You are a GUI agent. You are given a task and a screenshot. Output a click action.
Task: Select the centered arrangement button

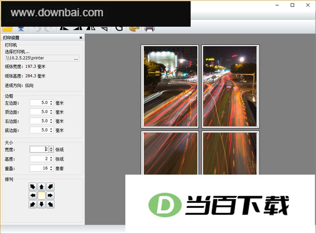pos(41,195)
